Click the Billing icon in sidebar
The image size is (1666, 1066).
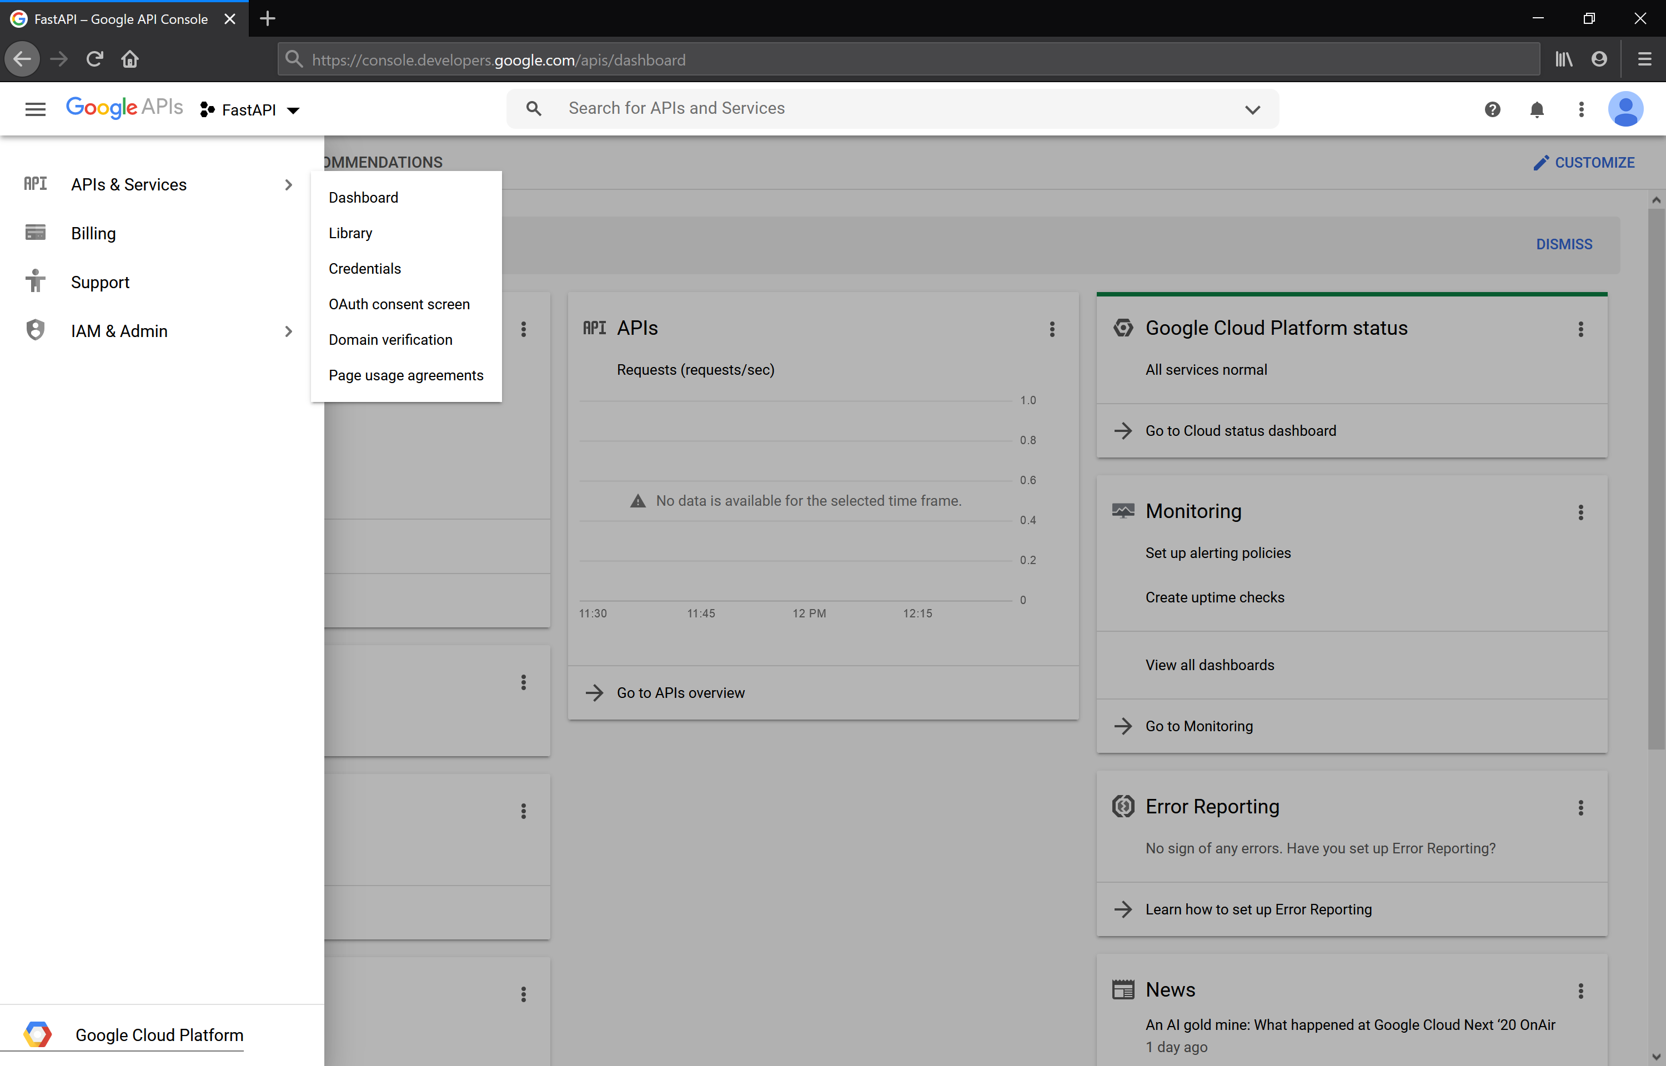[36, 233]
